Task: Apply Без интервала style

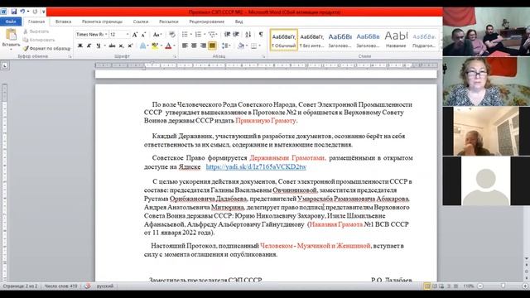Action: click(311, 40)
